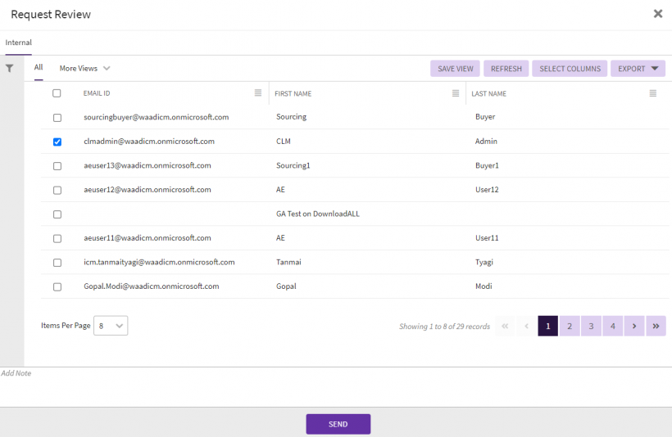Uncheck the clmadmin user checkbox
672x437 pixels.
click(57, 142)
